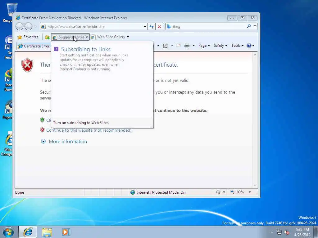This screenshot has width=318, height=238.
Task: Click the Suggested Sites favorites item
Action: tap(70, 37)
